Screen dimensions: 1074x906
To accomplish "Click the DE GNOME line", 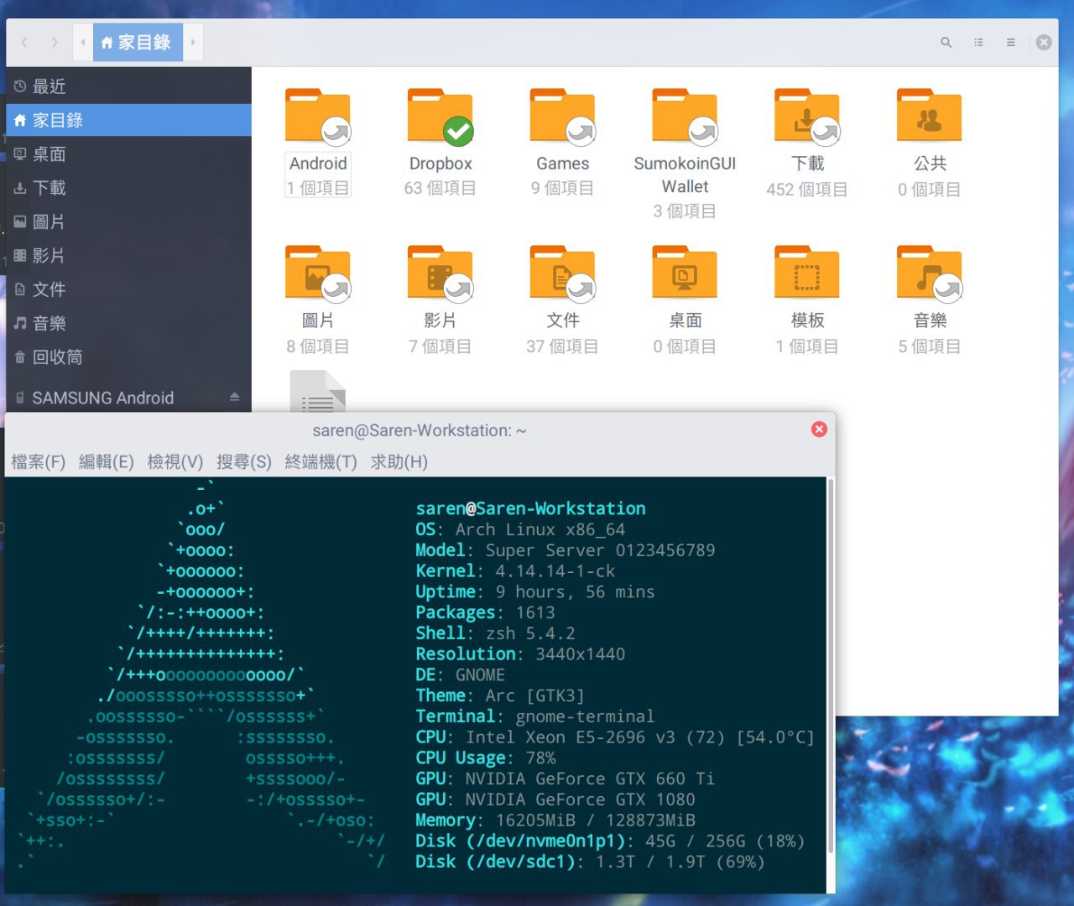I will coord(461,675).
